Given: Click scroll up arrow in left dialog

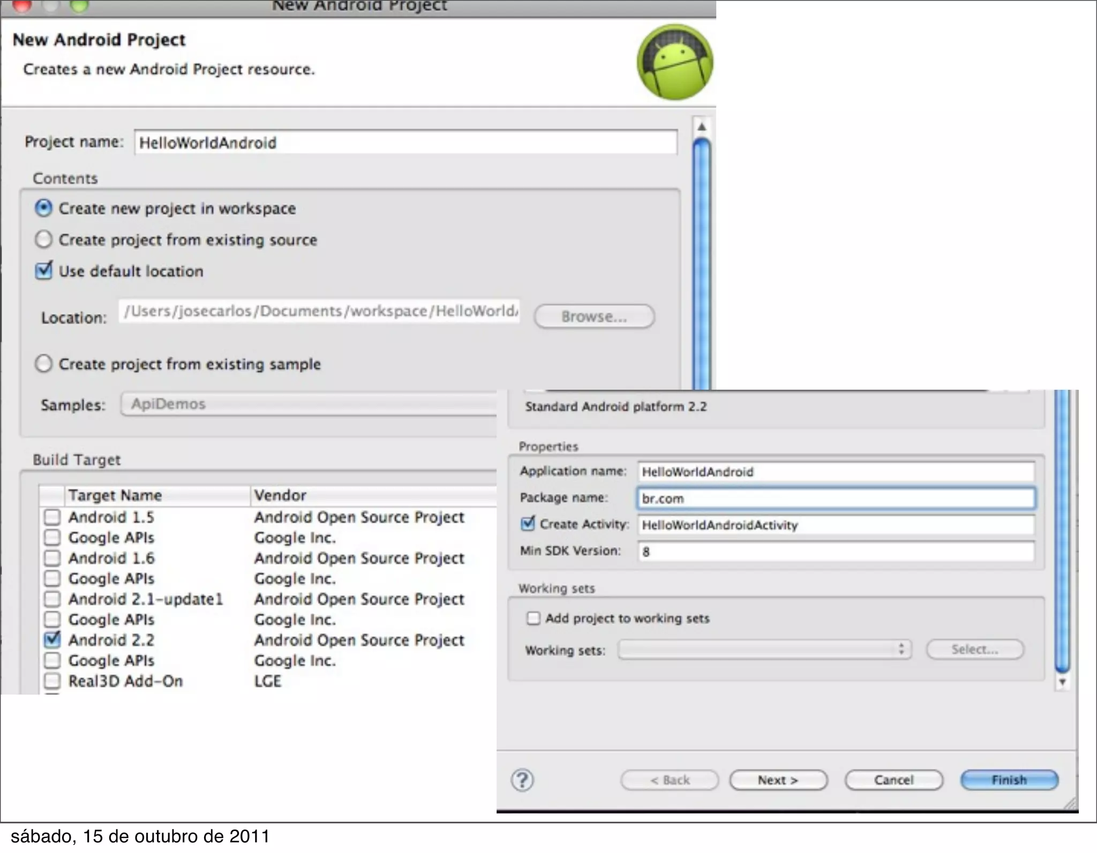Looking at the screenshot, I should tap(701, 127).
